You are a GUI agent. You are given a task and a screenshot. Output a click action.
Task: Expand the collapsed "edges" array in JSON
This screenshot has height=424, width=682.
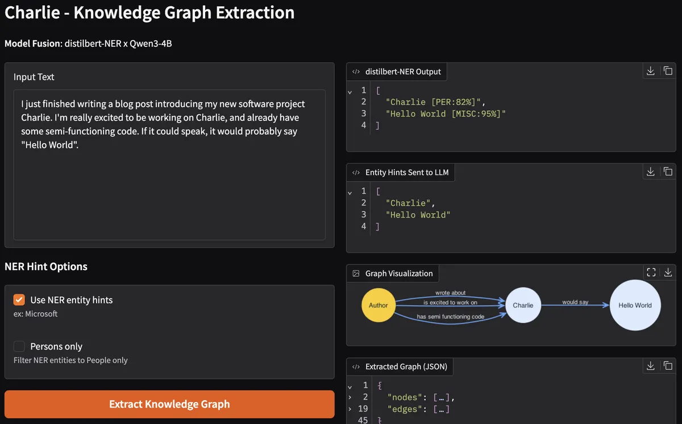click(350, 409)
